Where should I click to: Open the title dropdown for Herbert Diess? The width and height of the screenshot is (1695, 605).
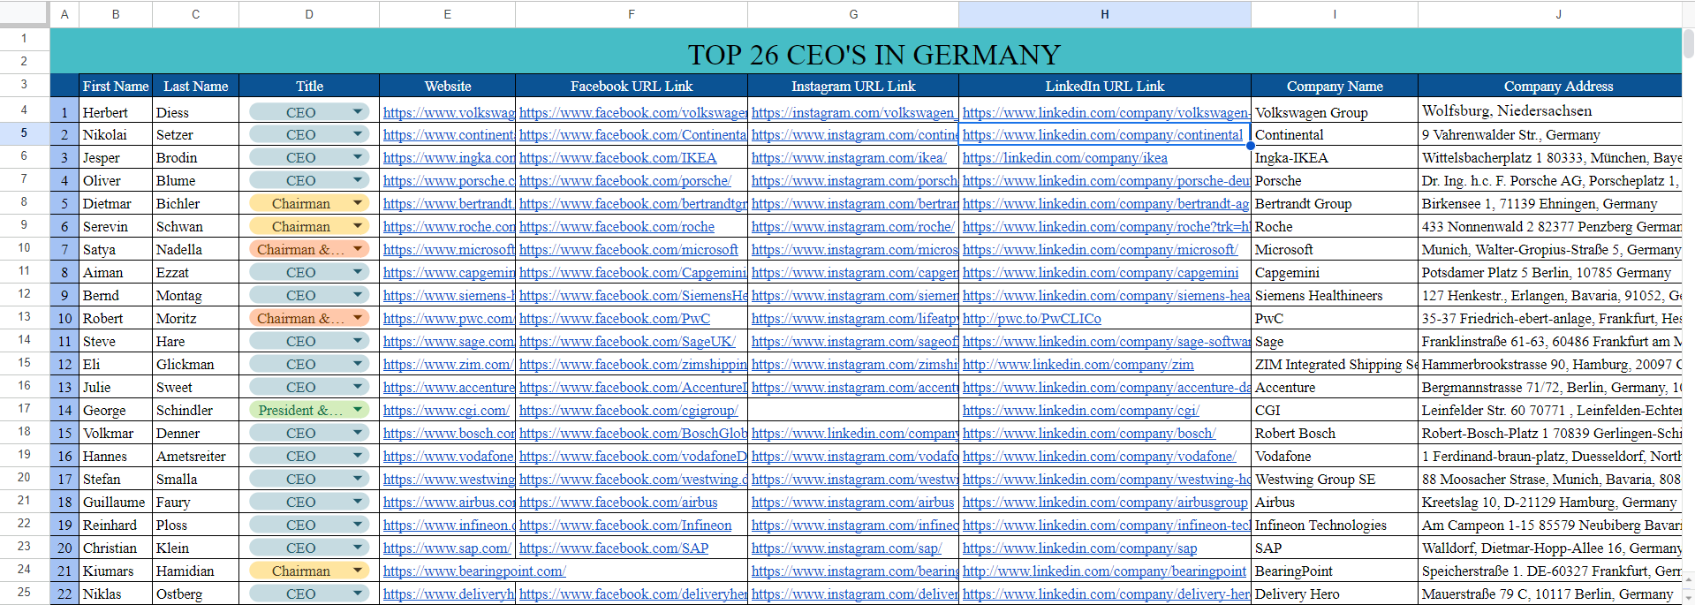click(358, 112)
